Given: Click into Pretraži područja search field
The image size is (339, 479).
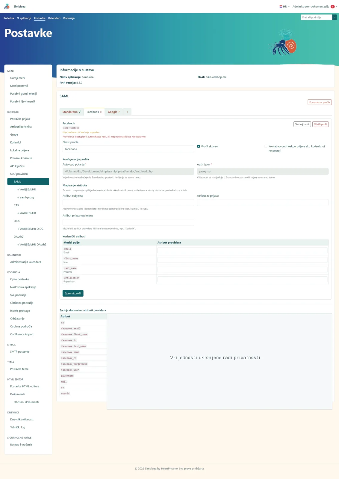Looking at the screenshot, I should (x=317, y=17).
